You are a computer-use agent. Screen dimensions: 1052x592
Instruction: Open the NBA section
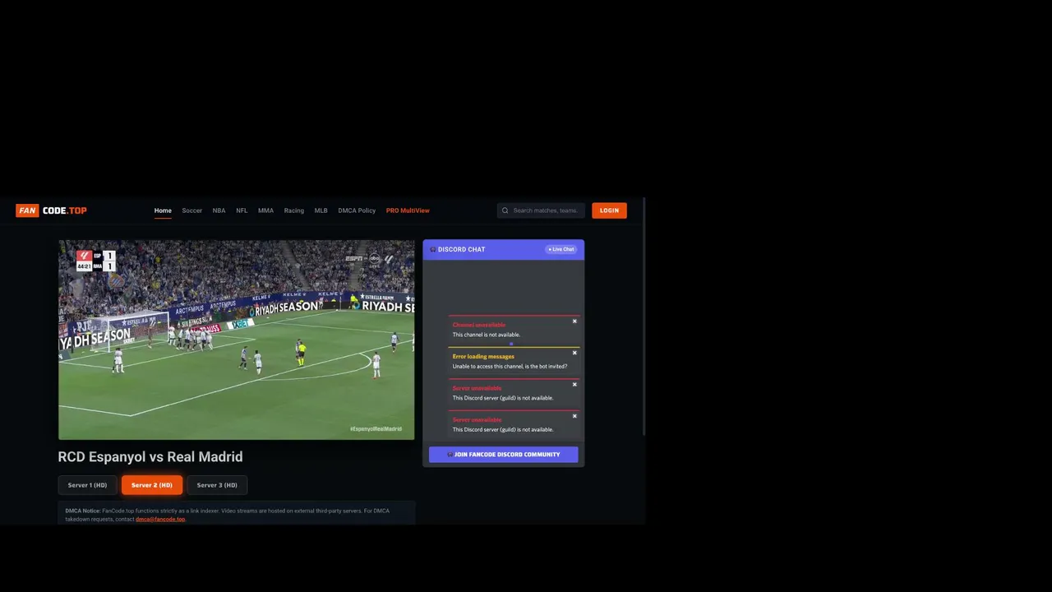tap(219, 210)
